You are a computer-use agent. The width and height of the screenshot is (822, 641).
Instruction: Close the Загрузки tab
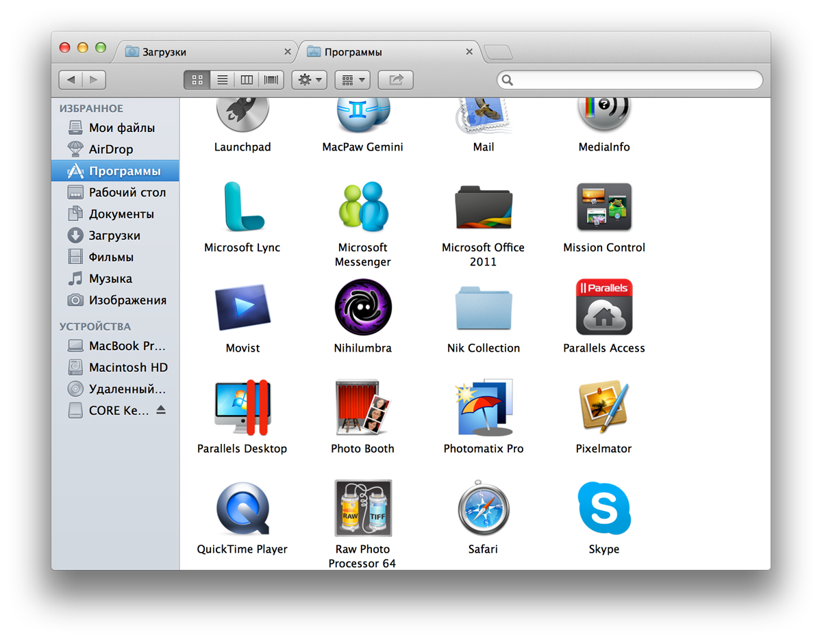[x=288, y=52]
